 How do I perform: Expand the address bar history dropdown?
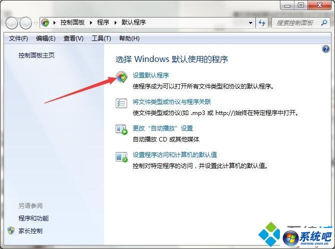250,23
